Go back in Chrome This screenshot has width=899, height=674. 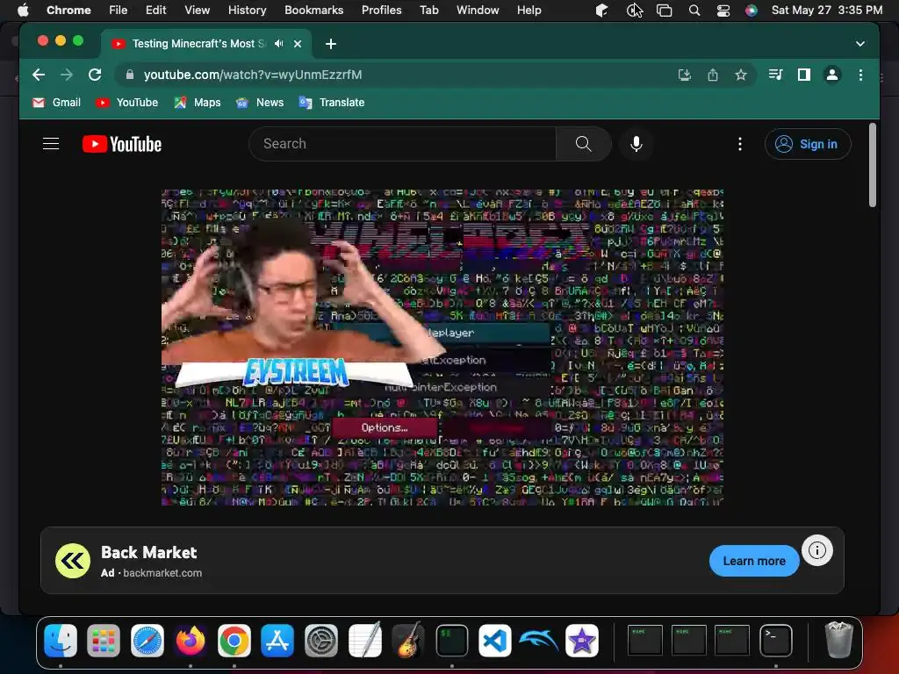tap(39, 75)
